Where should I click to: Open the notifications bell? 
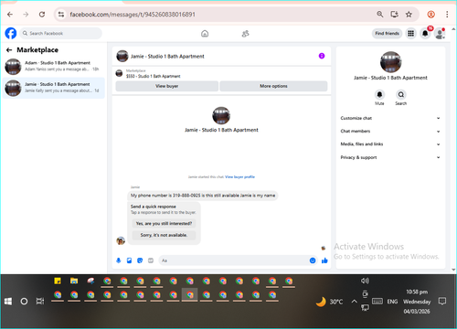click(x=425, y=33)
